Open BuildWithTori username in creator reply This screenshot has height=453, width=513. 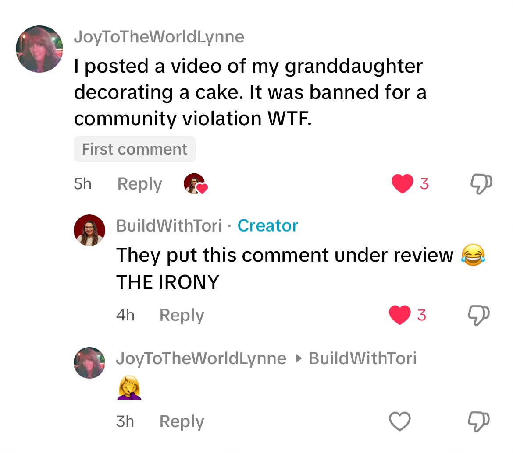[169, 226]
